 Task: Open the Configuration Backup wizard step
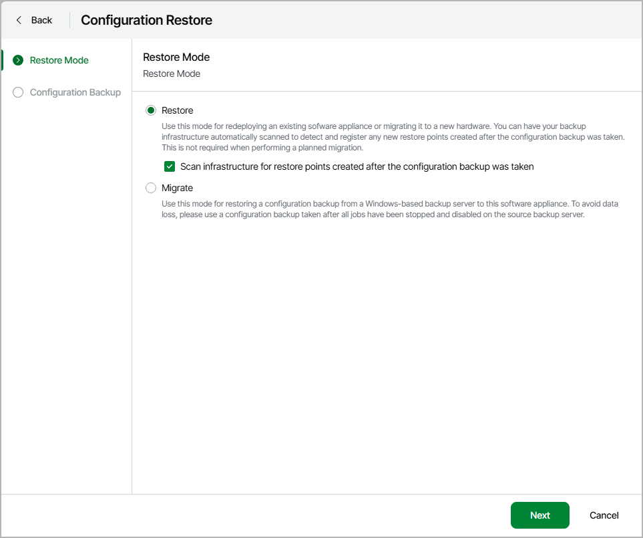(x=75, y=92)
